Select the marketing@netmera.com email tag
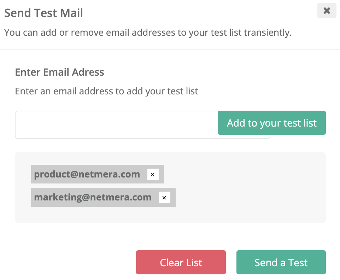Screen dimensions: 340x280 93,197
